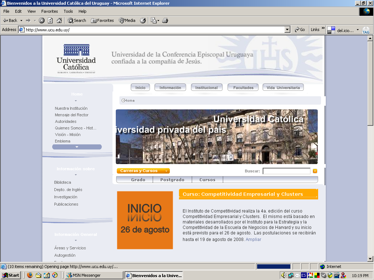Click the Internet zone globe in status bar

323,267
